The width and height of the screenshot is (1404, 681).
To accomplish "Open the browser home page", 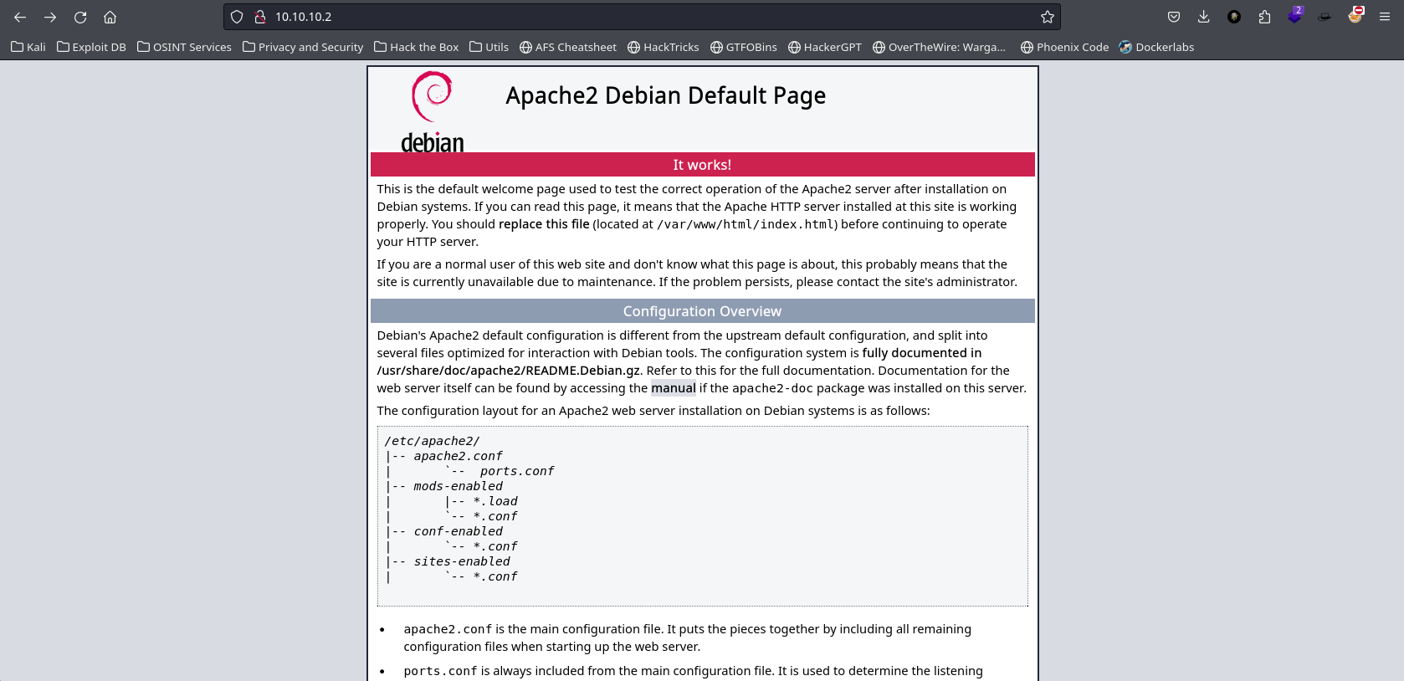I will (110, 17).
